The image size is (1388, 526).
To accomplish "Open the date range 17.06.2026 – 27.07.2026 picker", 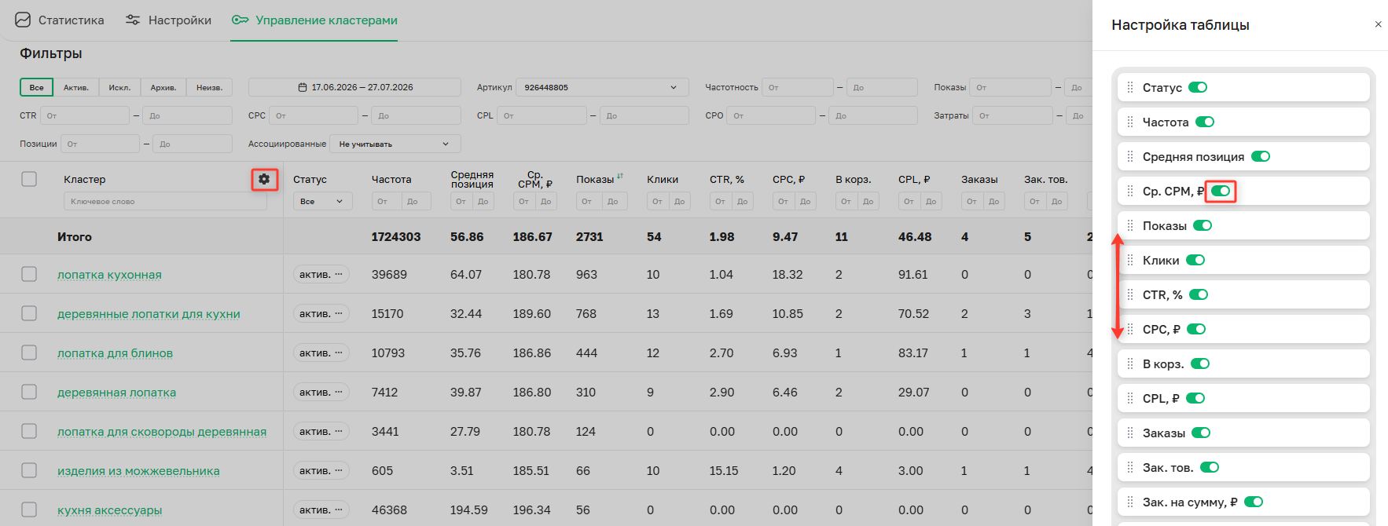I will point(354,87).
